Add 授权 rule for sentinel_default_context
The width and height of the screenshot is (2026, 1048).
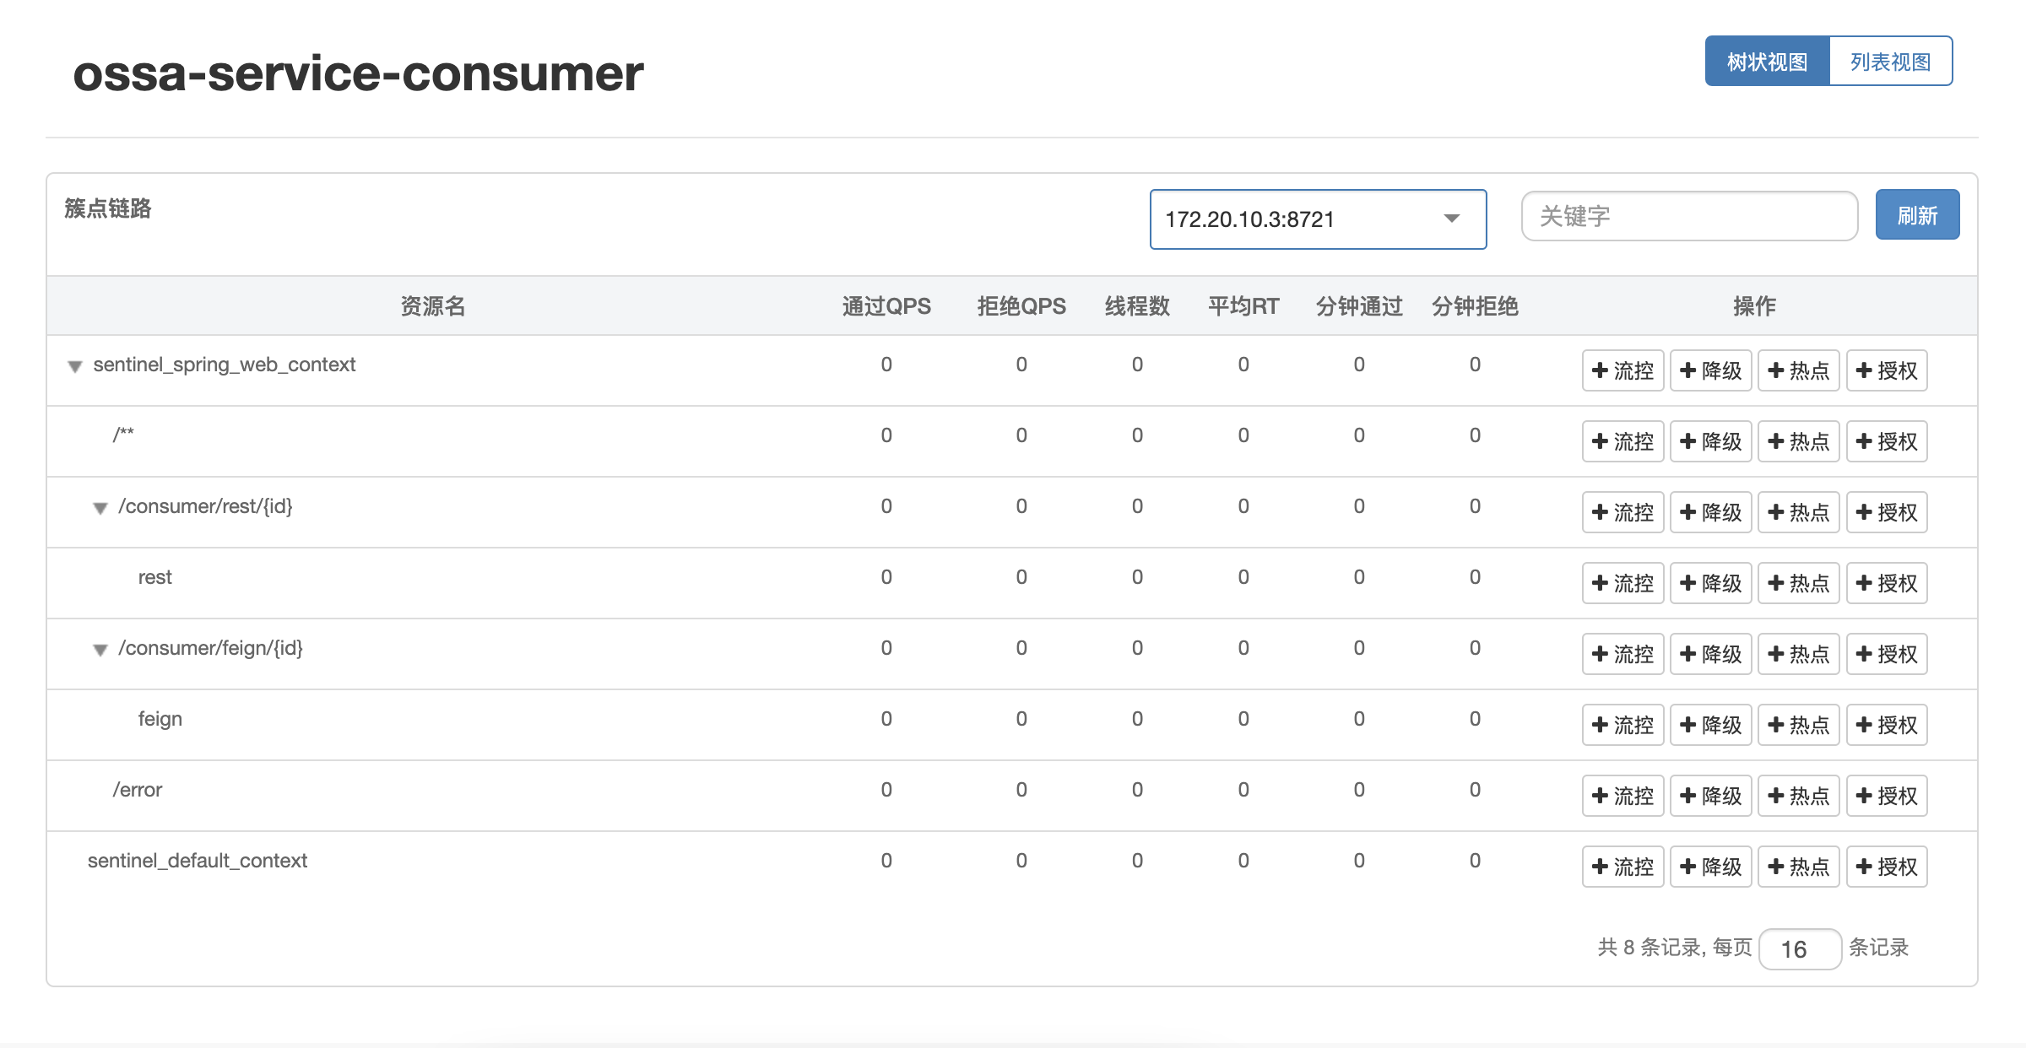1887,867
